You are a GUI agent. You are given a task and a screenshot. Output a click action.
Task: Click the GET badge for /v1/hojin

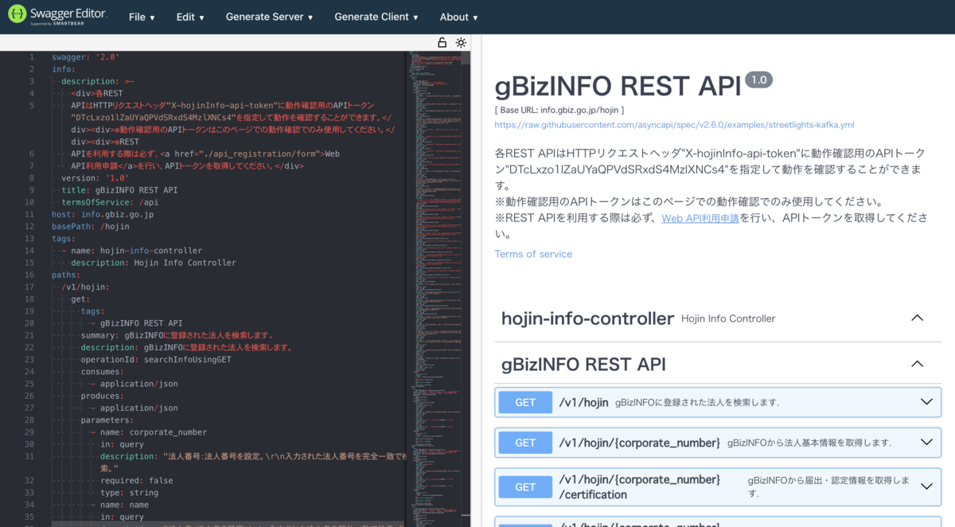525,402
